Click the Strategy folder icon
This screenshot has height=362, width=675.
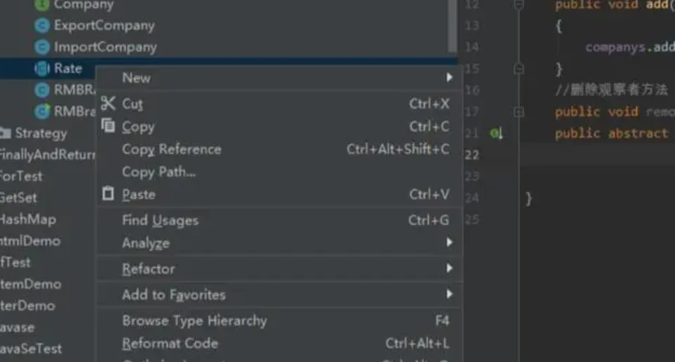pos(6,133)
